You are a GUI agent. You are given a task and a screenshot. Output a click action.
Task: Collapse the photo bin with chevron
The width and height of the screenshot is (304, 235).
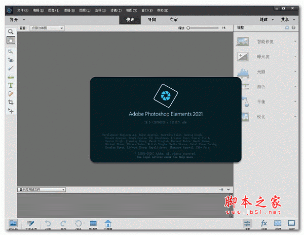click(x=229, y=189)
